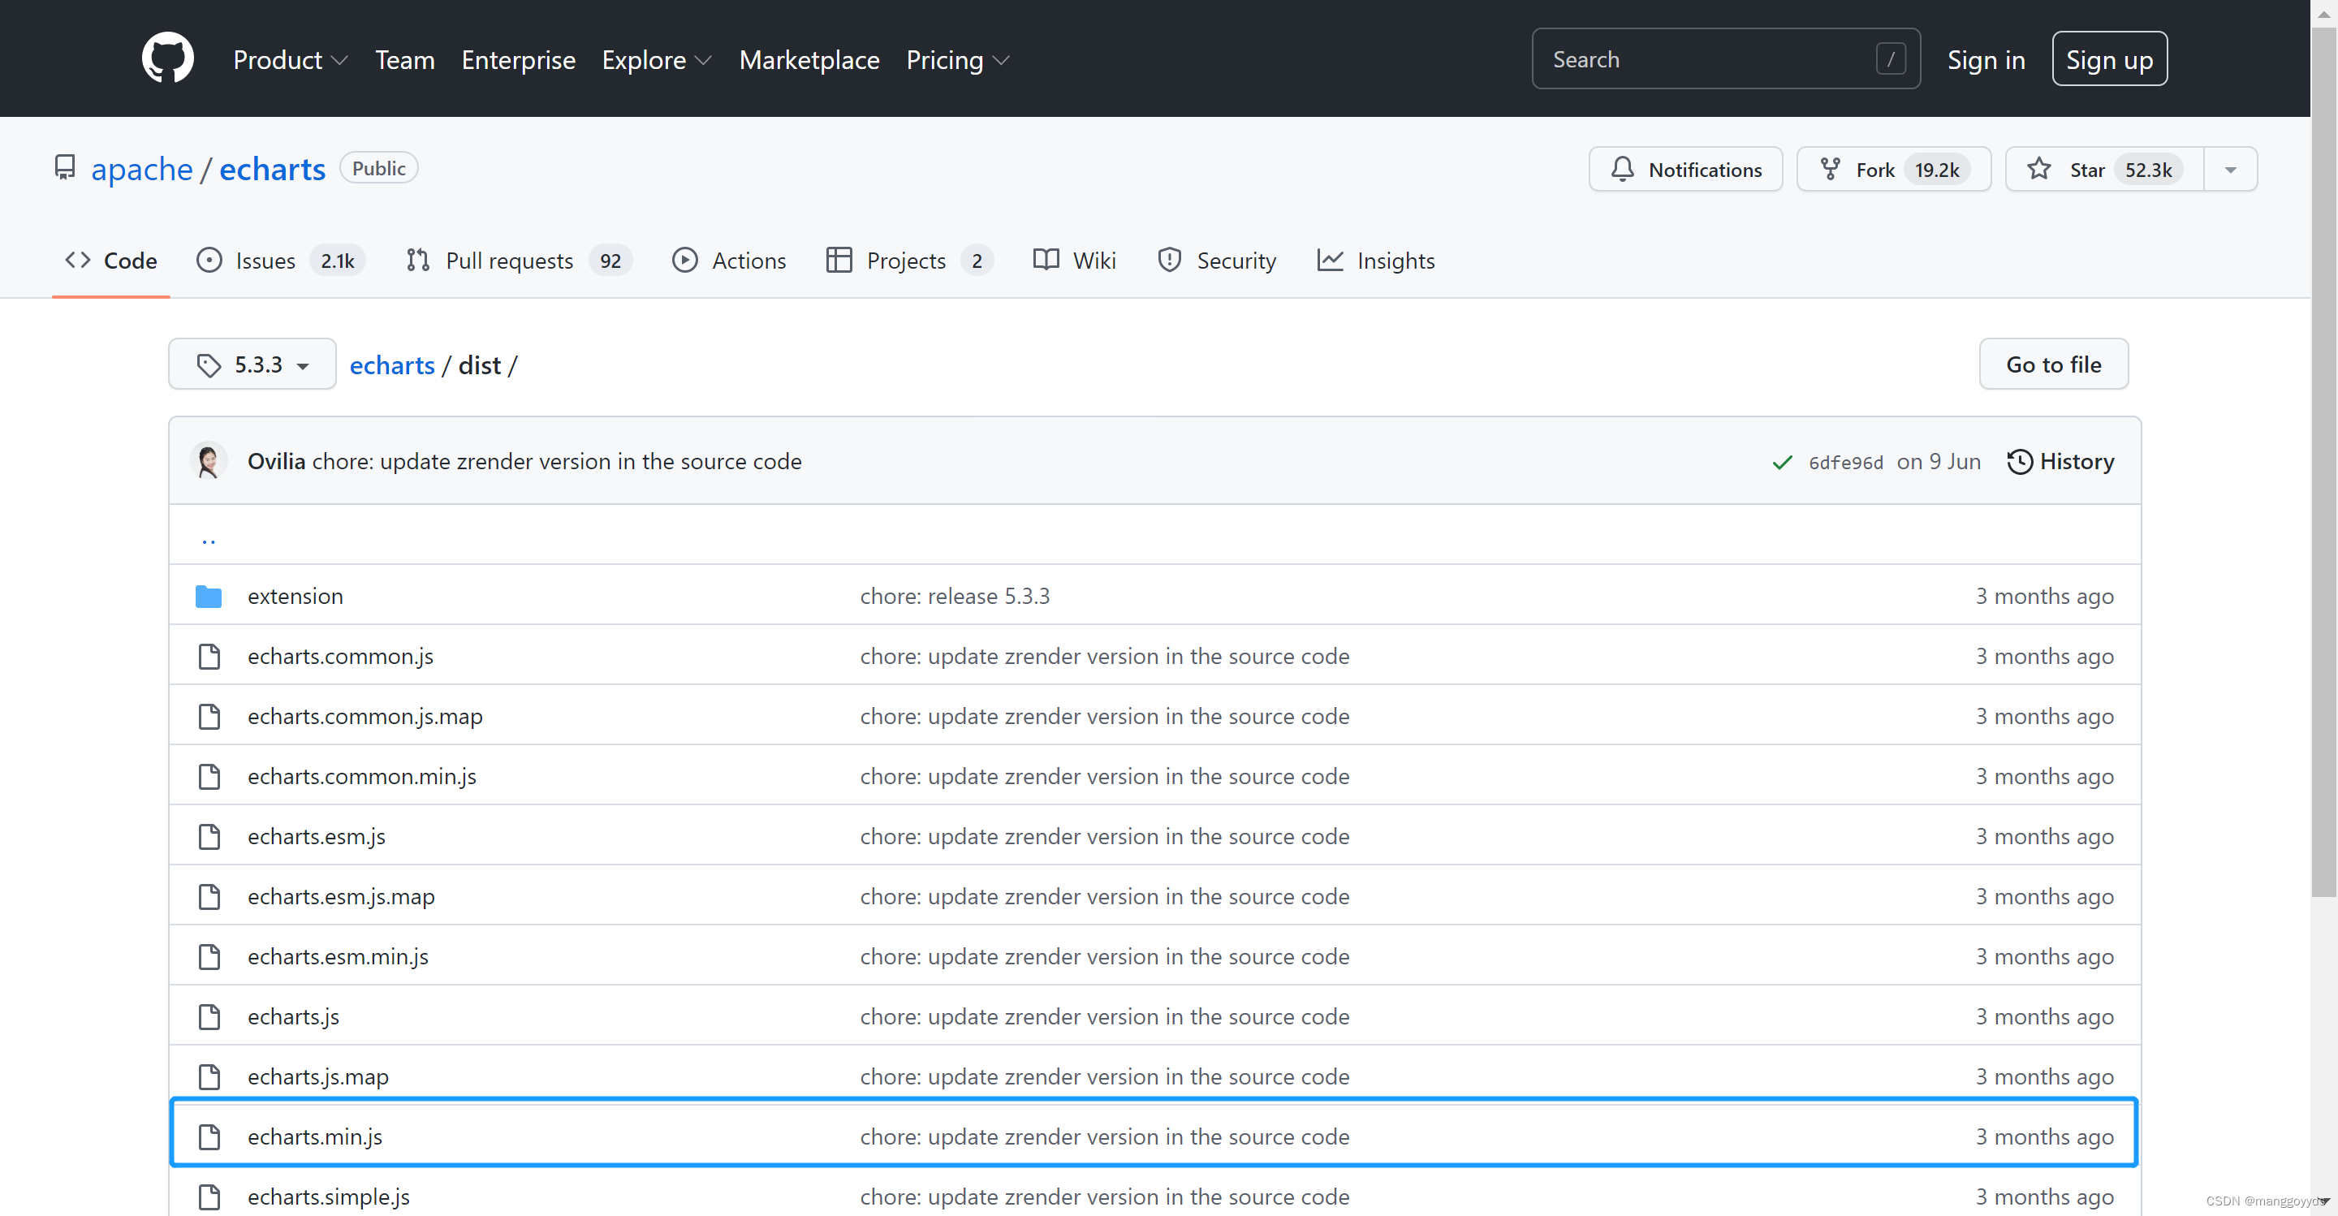Click the Wiki open-book icon
This screenshot has width=2338, height=1216.
click(x=1046, y=261)
